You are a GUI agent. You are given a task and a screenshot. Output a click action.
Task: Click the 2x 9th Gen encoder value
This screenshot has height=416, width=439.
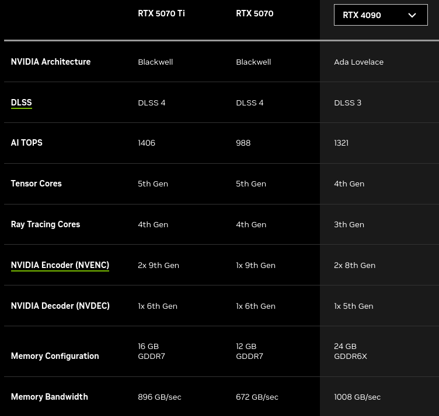[x=158, y=266]
